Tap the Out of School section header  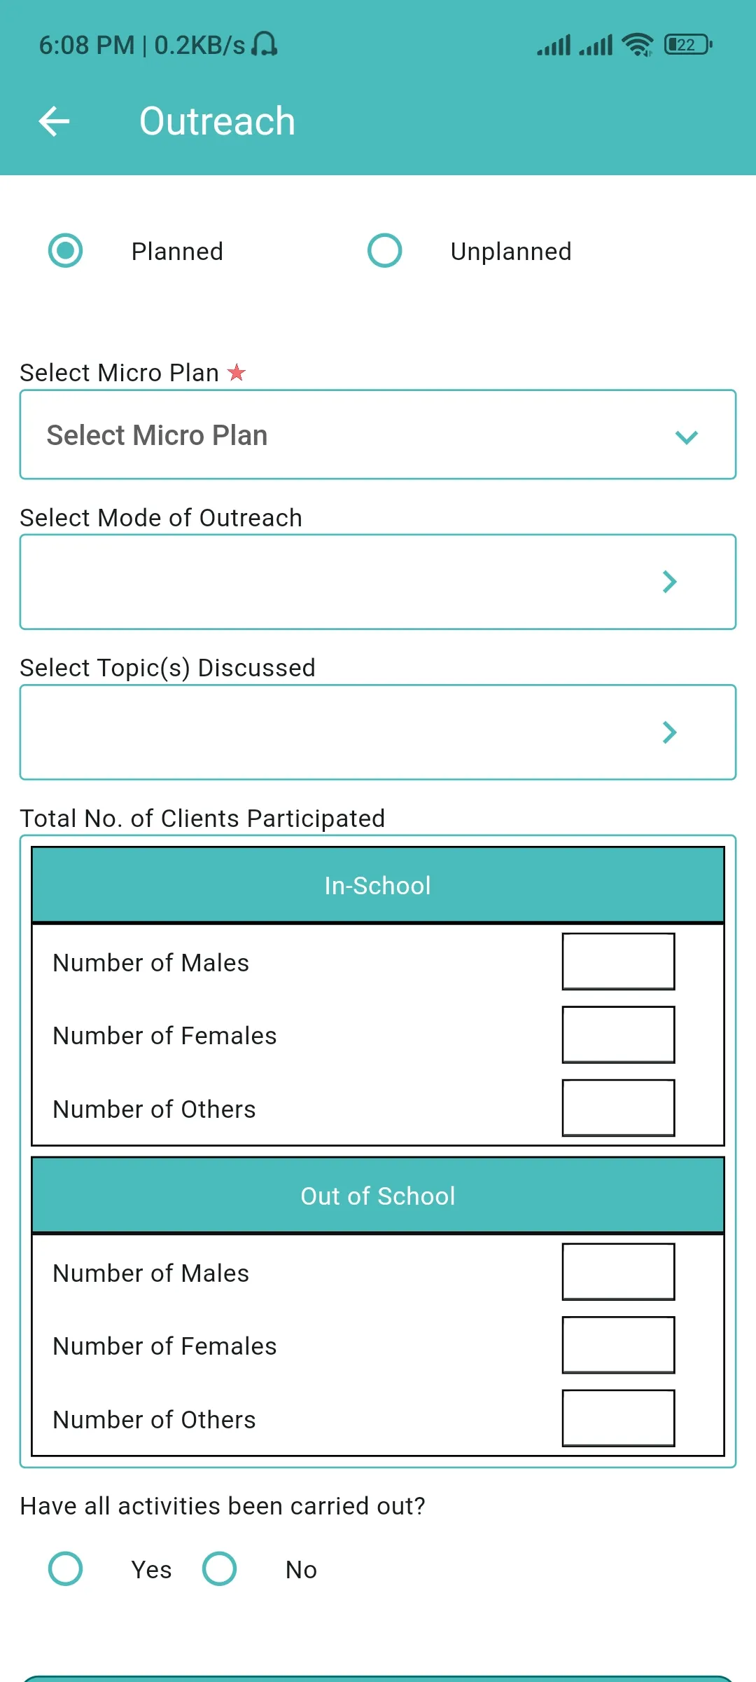(378, 1196)
